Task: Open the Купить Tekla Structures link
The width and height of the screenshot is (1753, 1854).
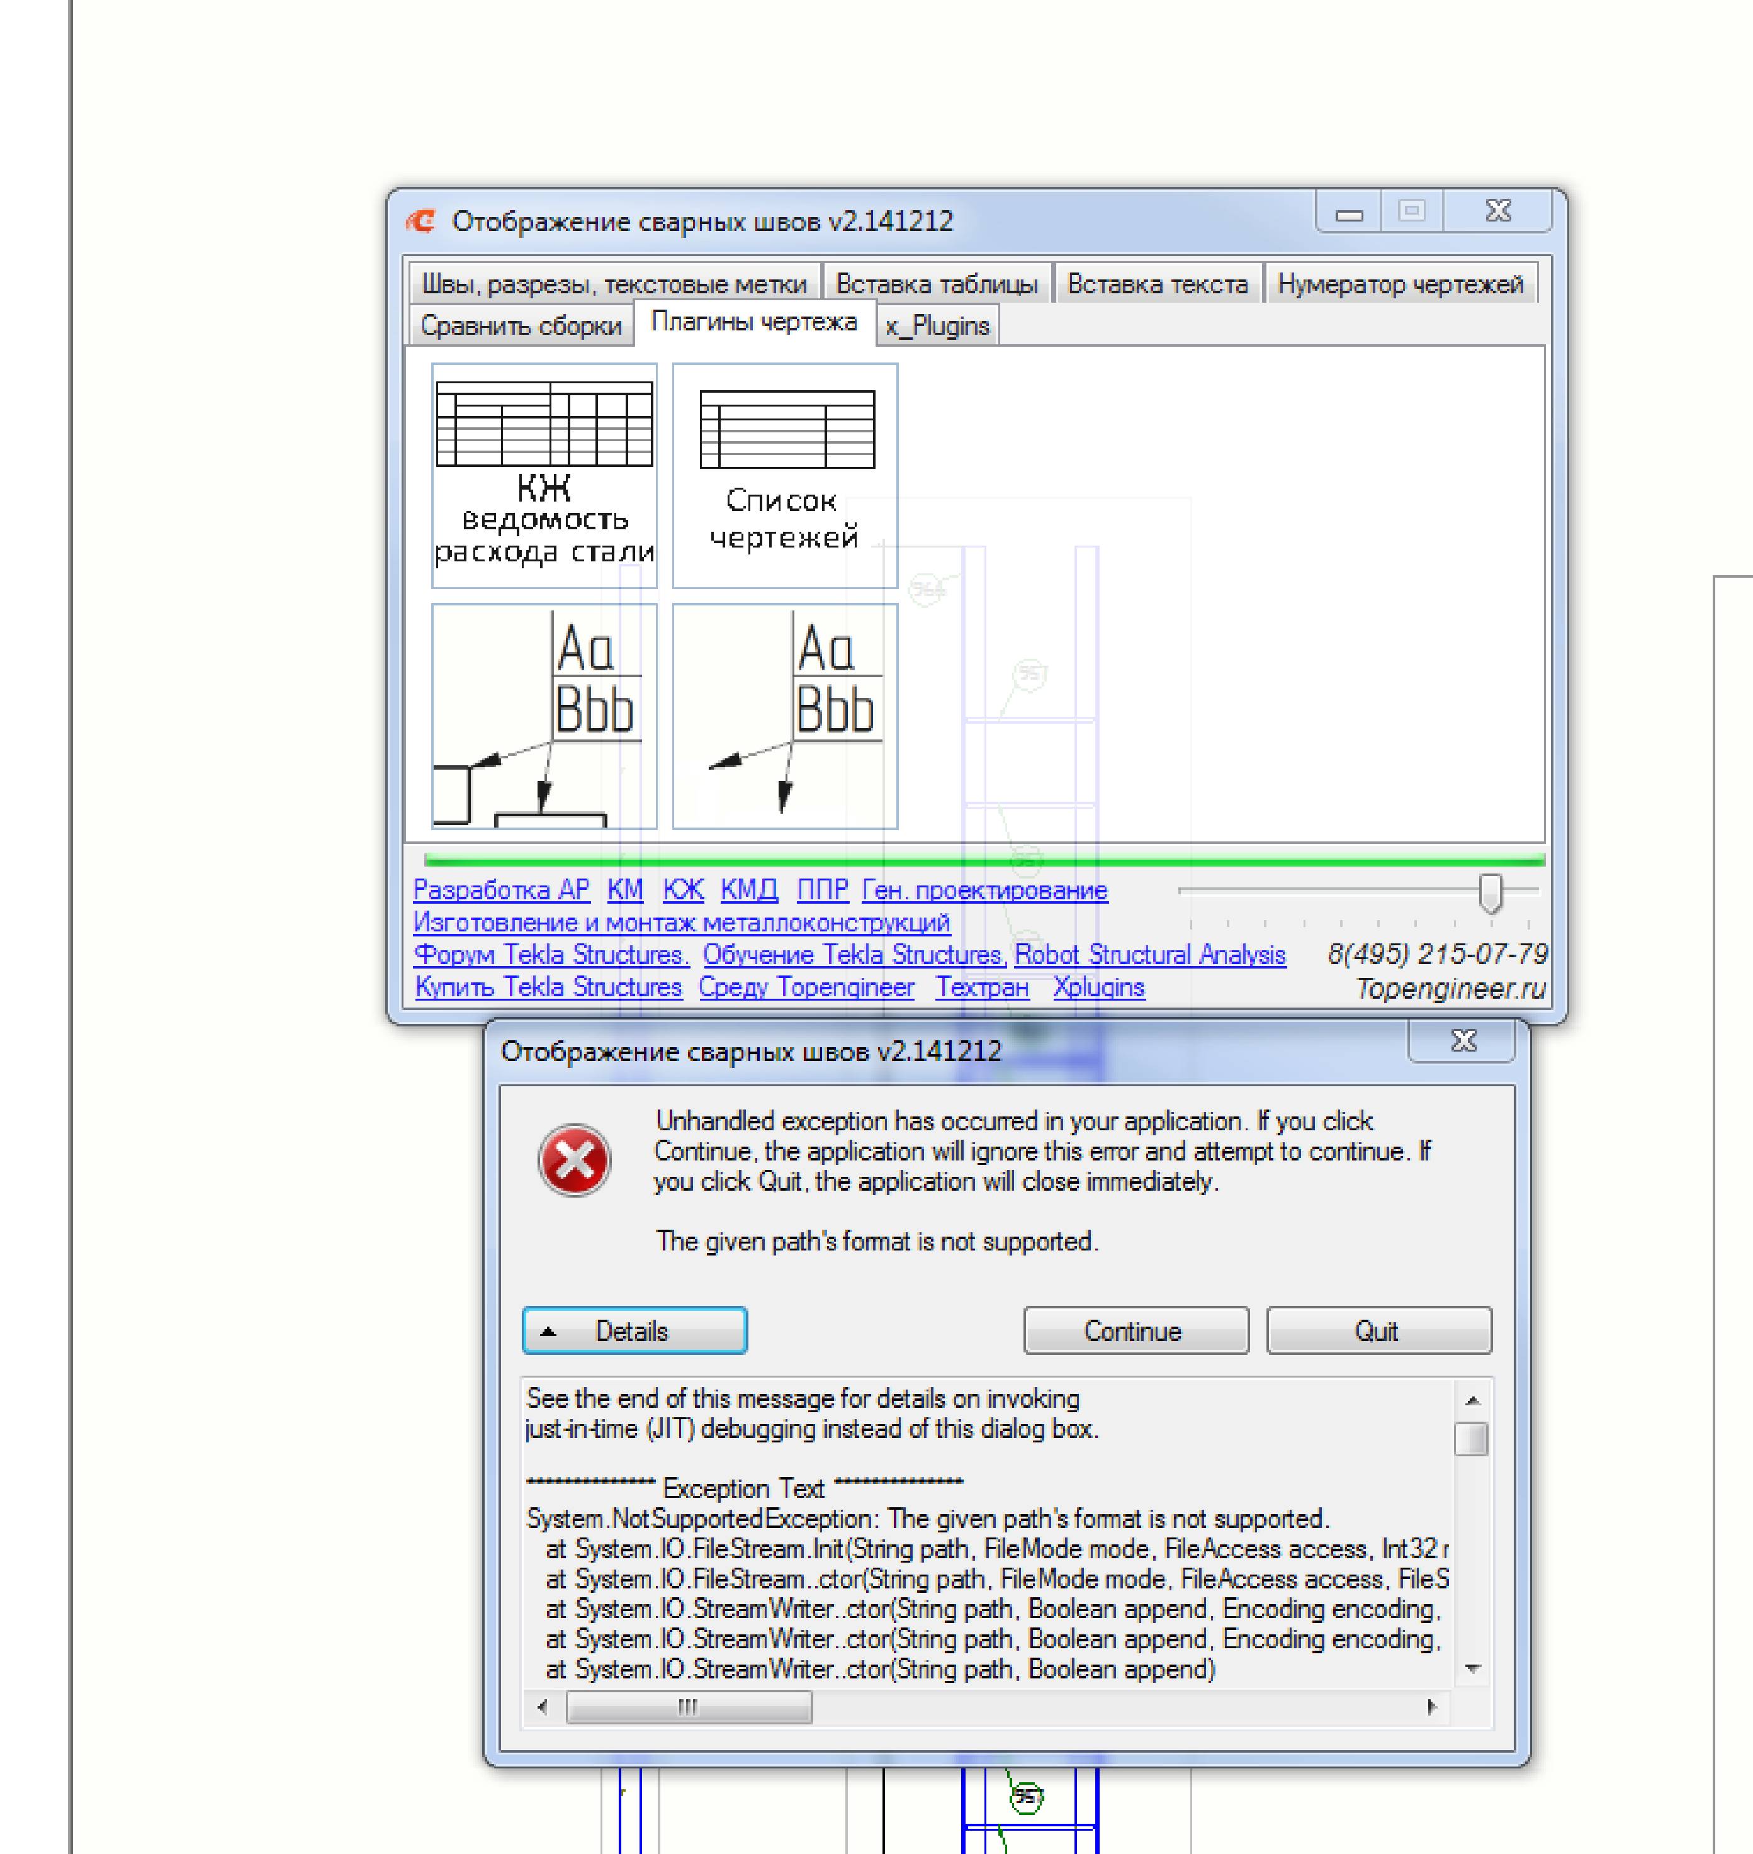Action: [x=548, y=988]
